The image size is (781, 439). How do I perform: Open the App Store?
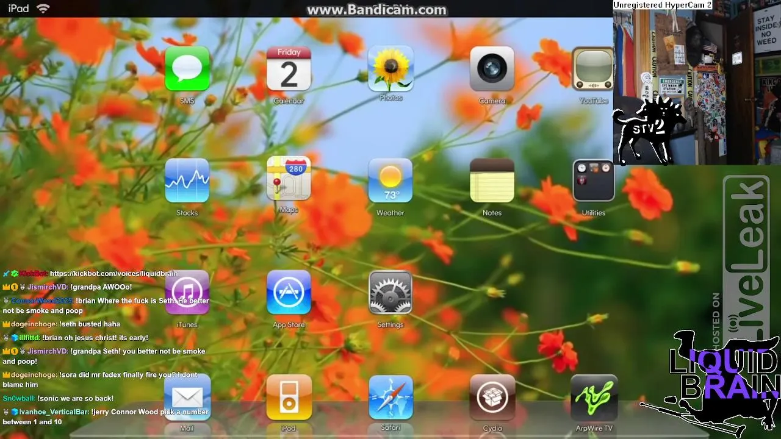(x=289, y=293)
